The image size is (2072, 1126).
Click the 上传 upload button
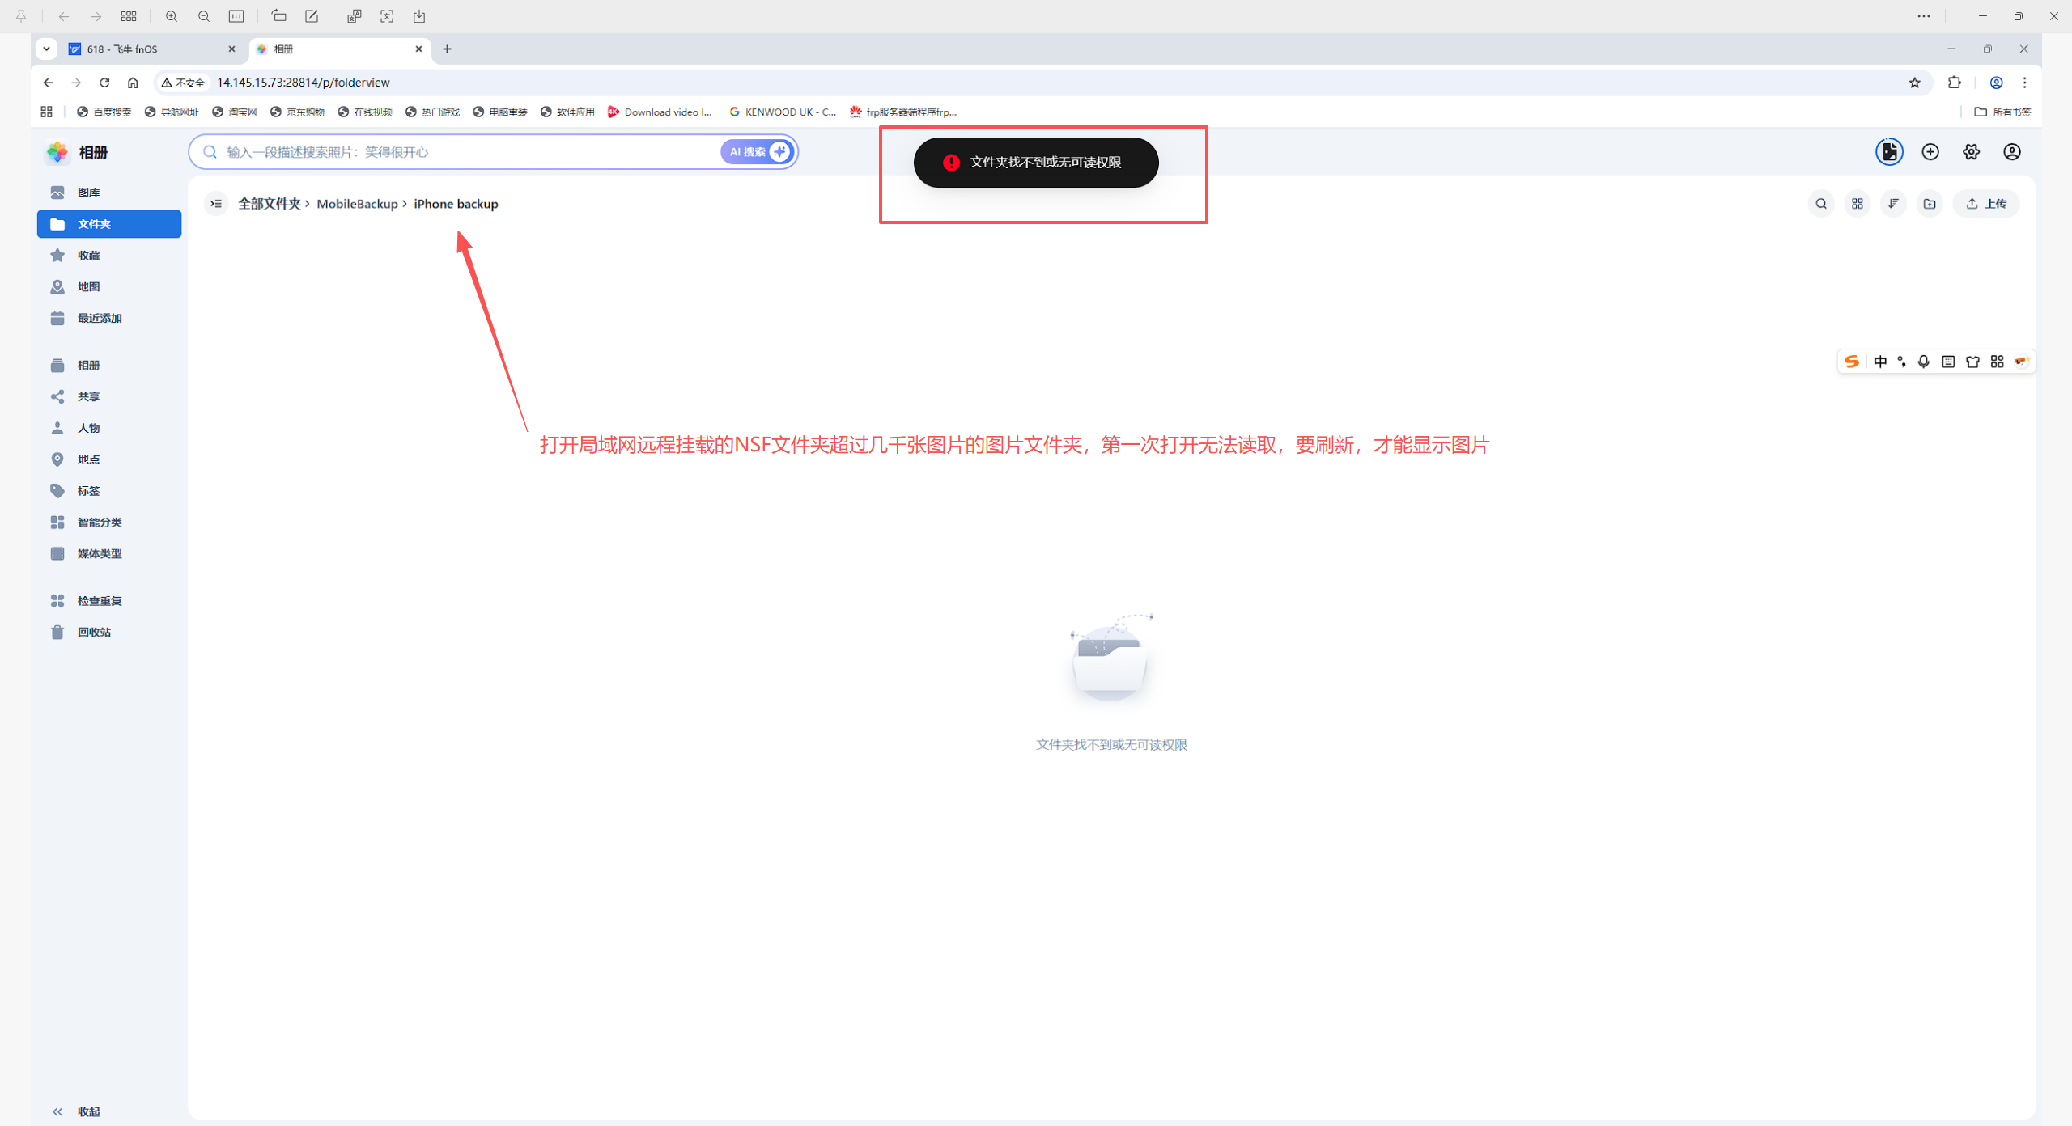tap(1985, 204)
